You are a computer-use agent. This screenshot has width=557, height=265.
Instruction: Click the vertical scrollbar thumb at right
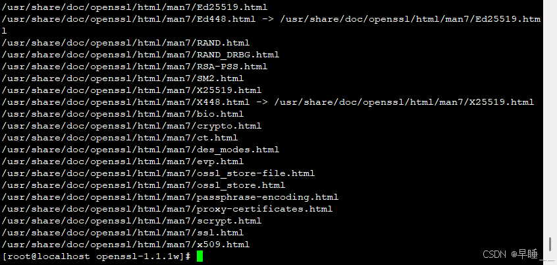point(550,245)
